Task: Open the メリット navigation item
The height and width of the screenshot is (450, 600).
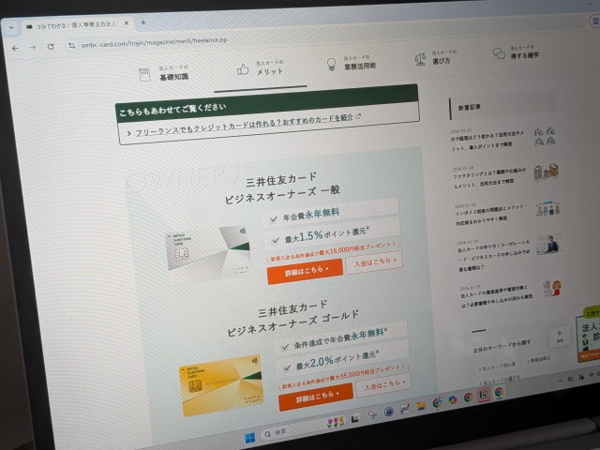Action: [x=270, y=67]
